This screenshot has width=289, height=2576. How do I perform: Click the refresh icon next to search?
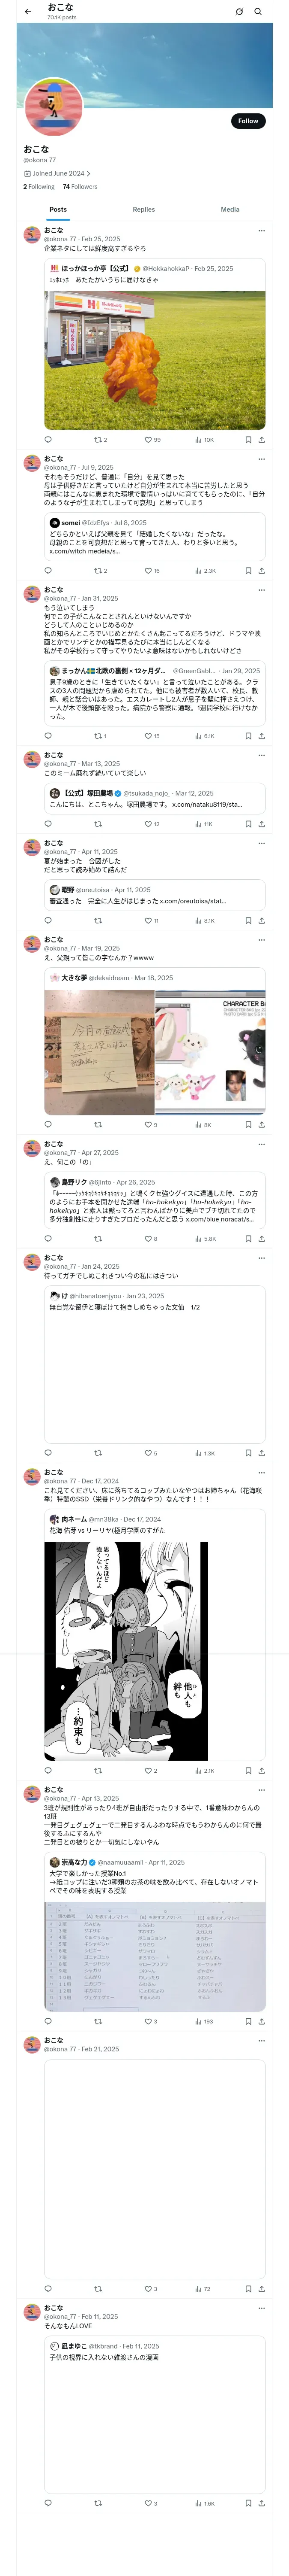[239, 12]
